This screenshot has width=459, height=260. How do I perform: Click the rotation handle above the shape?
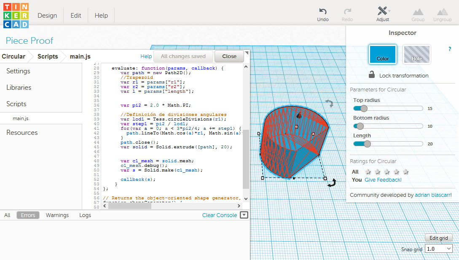pos(329,103)
